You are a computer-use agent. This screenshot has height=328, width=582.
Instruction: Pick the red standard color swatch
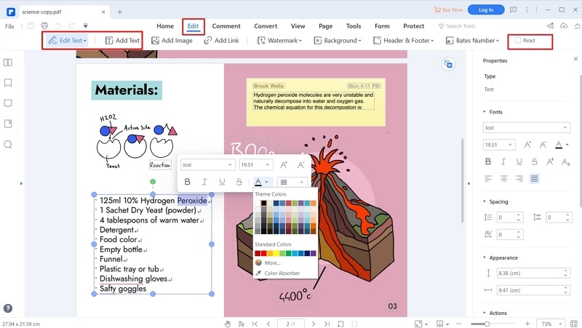pos(264,253)
